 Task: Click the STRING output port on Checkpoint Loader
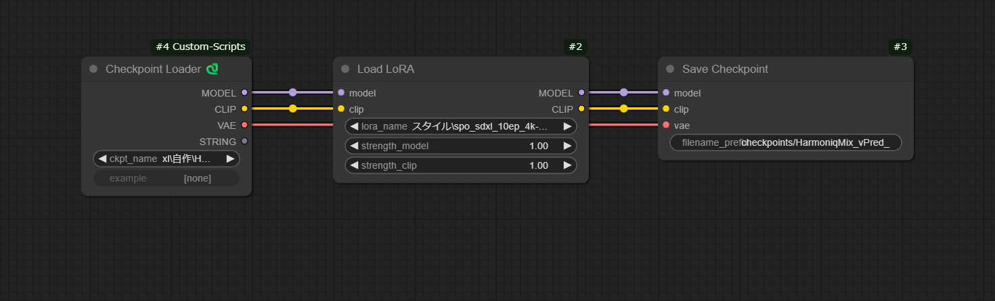point(244,141)
